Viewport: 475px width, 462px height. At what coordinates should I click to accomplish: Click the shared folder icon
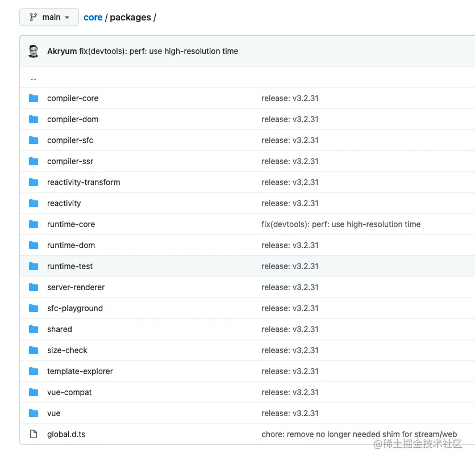tap(34, 329)
